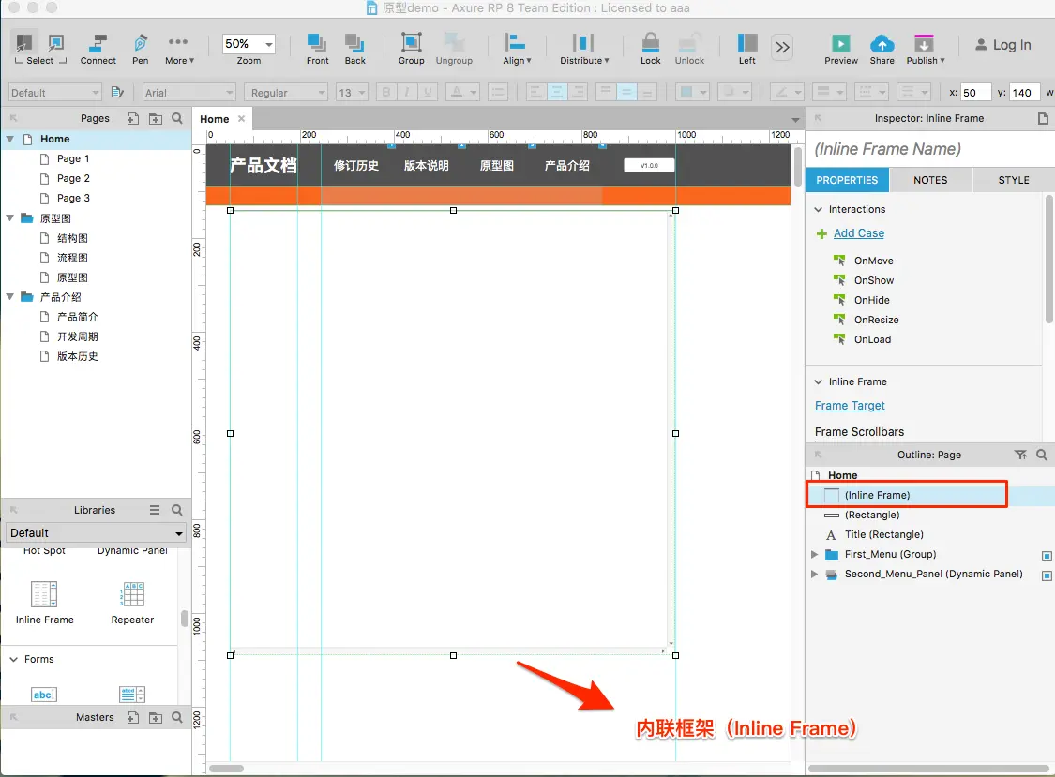This screenshot has width=1055, height=777.
Task: Click the x position field
Action: pyautogui.click(x=975, y=92)
